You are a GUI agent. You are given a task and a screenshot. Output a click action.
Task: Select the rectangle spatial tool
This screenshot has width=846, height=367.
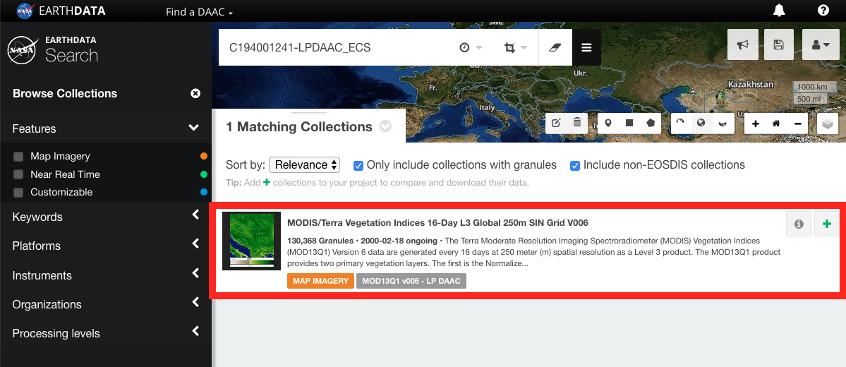point(629,123)
